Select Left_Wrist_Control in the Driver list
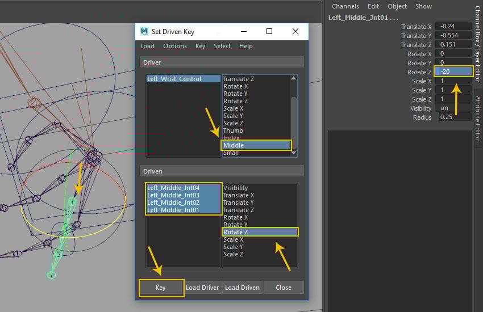This screenshot has width=483, height=312. (174, 79)
